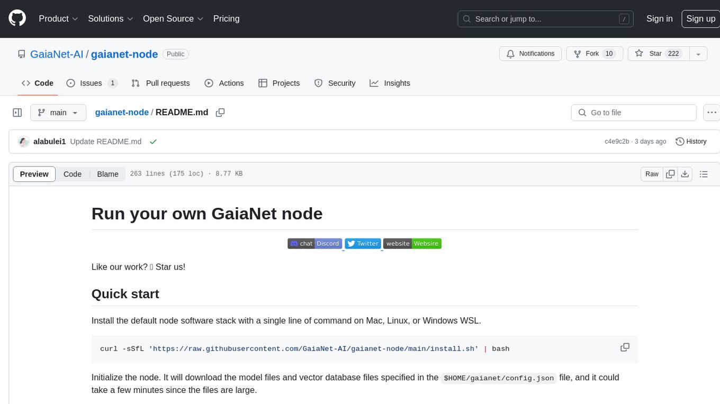The width and height of the screenshot is (720, 404).
Task: Open the gainet-node repository link in header
Action: [x=124, y=54]
